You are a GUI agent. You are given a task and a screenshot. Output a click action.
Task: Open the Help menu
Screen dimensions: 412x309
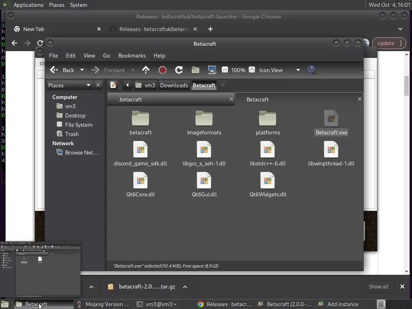pyautogui.click(x=159, y=56)
